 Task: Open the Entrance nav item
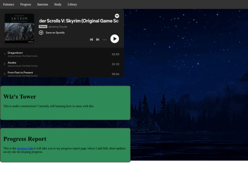tap(9, 5)
